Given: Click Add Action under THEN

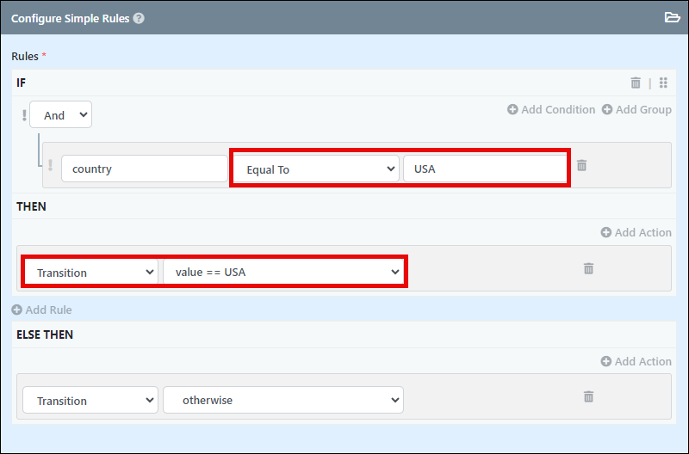Looking at the screenshot, I should point(636,232).
